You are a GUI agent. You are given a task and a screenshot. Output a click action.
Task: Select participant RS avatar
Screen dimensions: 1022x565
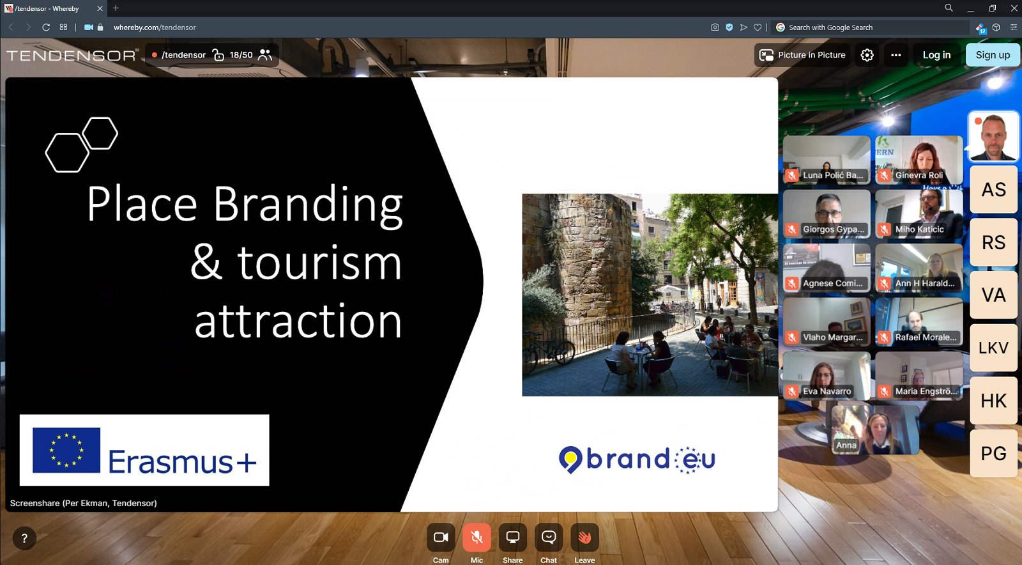pyautogui.click(x=993, y=242)
